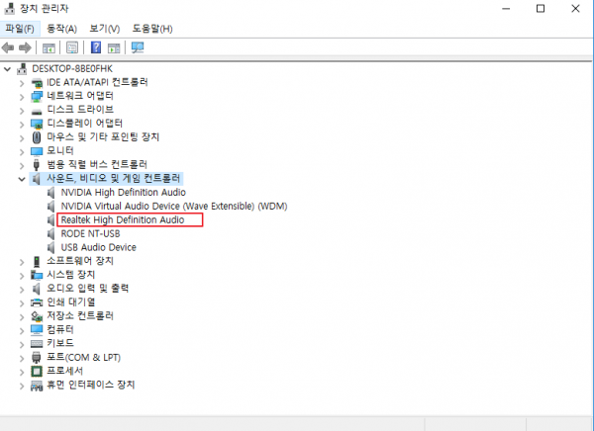The image size is (594, 431).
Task: Expand the 오디오 입력 및 출력 node
Action: [22, 290]
